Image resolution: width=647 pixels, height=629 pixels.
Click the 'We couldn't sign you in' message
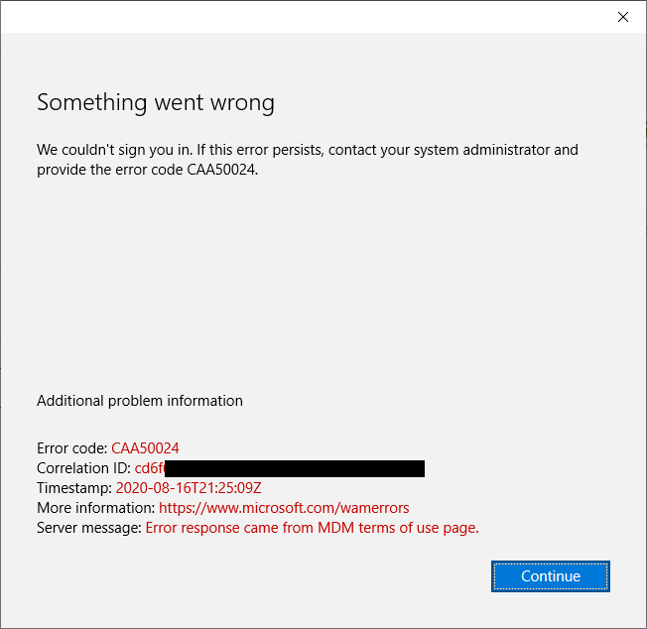[x=308, y=160]
